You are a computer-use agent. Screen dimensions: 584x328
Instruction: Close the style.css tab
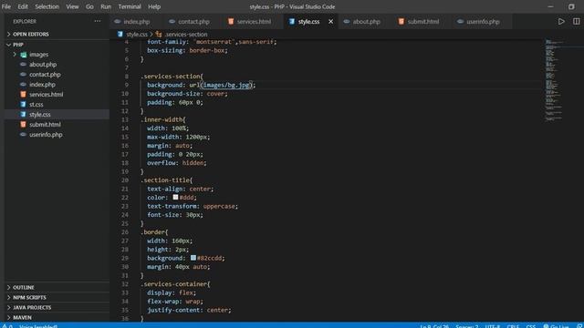coord(330,22)
